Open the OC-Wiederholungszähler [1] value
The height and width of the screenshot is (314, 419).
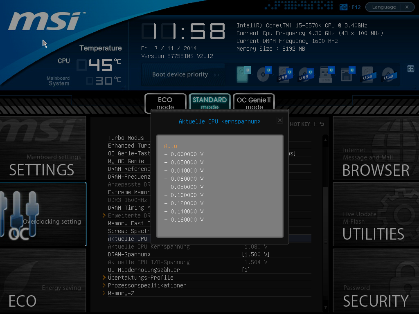click(246, 270)
